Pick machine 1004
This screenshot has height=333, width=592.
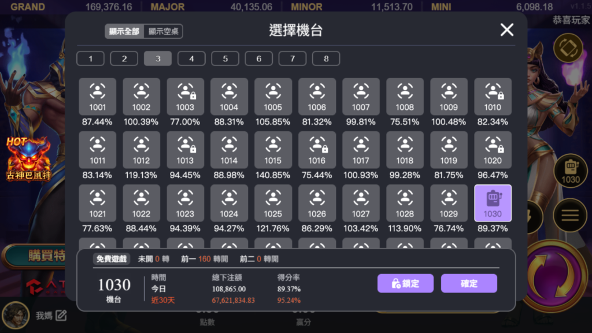pyautogui.click(x=229, y=97)
